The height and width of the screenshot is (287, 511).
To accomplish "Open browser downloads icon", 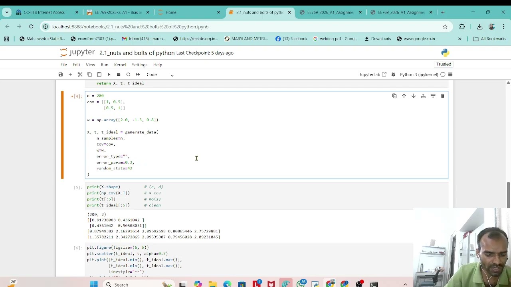I will [x=479, y=27].
